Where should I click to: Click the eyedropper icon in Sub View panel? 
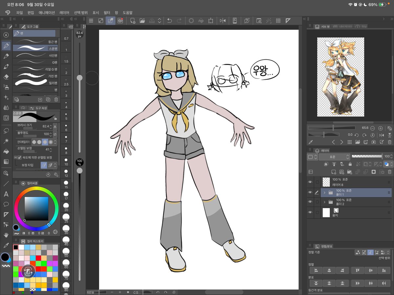310,142
